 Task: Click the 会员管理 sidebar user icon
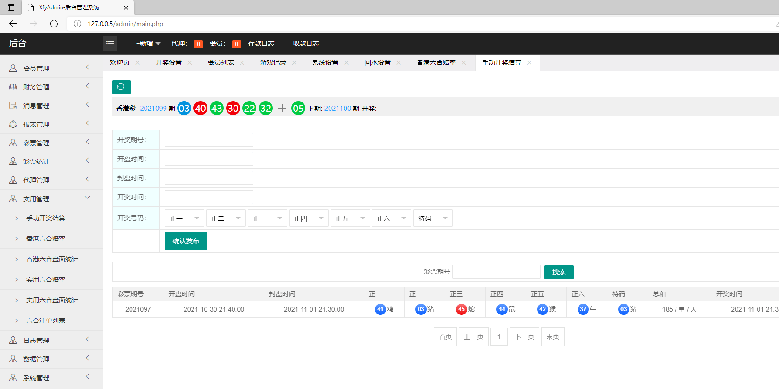13,68
